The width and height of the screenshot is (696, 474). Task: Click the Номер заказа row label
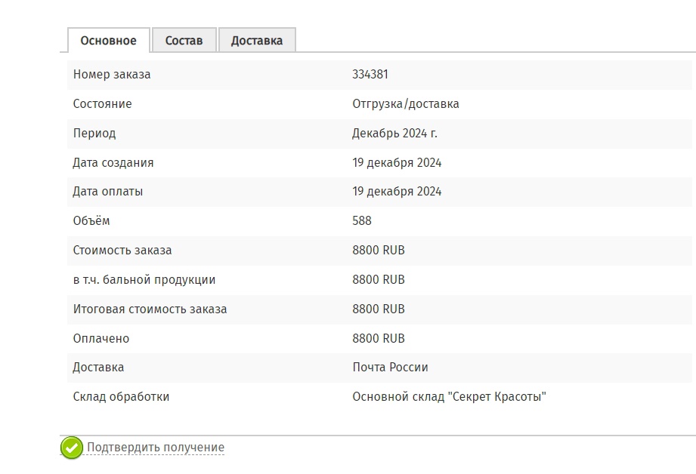112,75
